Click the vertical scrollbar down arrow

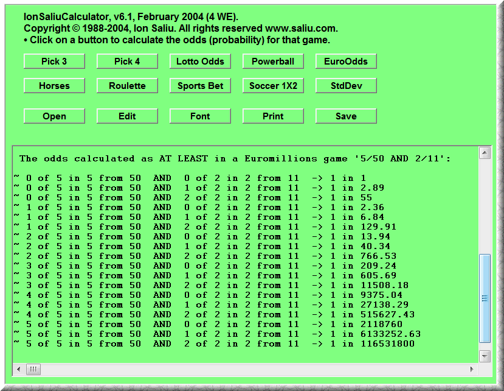[485, 356]
